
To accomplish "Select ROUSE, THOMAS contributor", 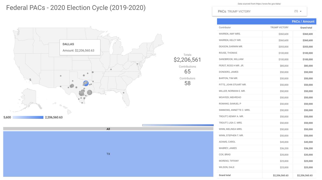I will (x=228, y=53).
